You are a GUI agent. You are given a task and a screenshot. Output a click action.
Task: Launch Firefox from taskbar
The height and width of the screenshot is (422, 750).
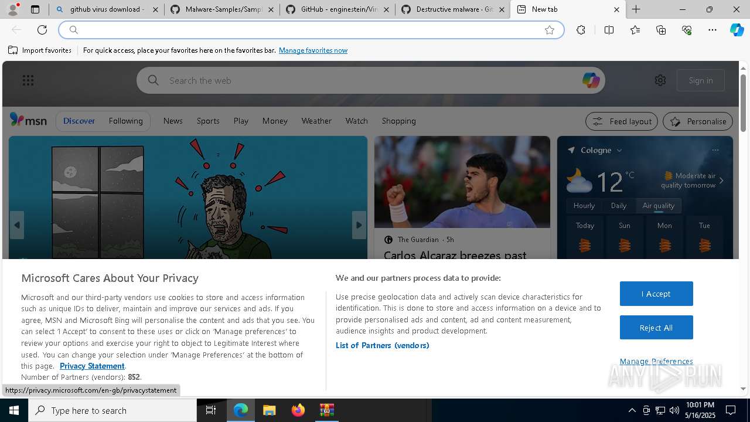298,410
